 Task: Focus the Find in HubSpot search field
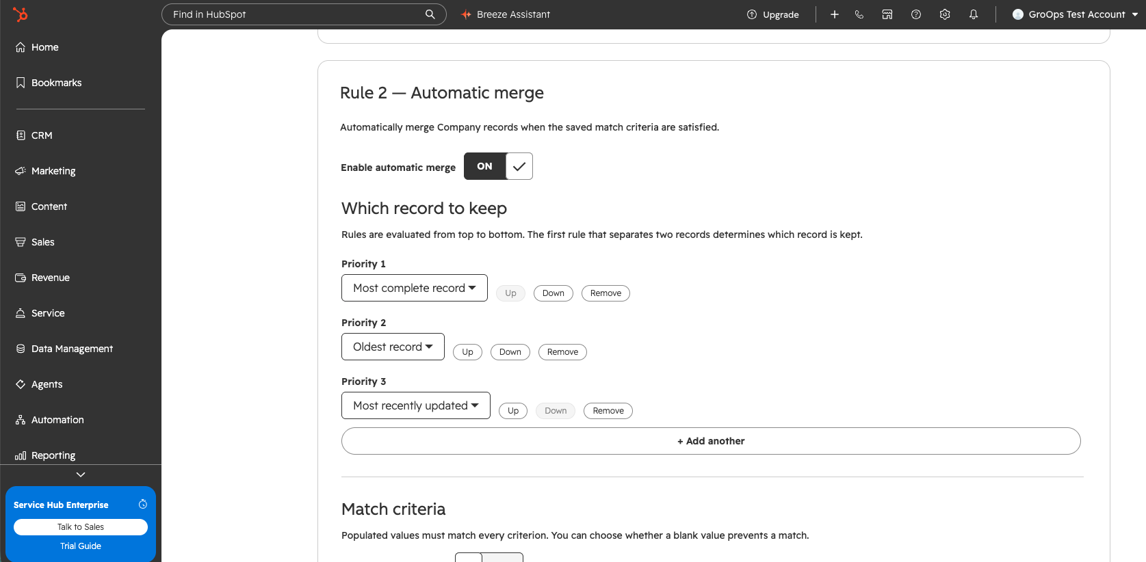(304, 14)
